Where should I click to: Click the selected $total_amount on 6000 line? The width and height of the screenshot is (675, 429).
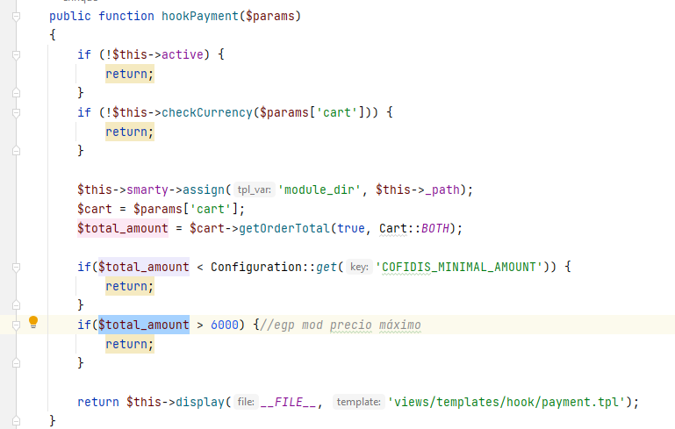[x=144, y=325]
